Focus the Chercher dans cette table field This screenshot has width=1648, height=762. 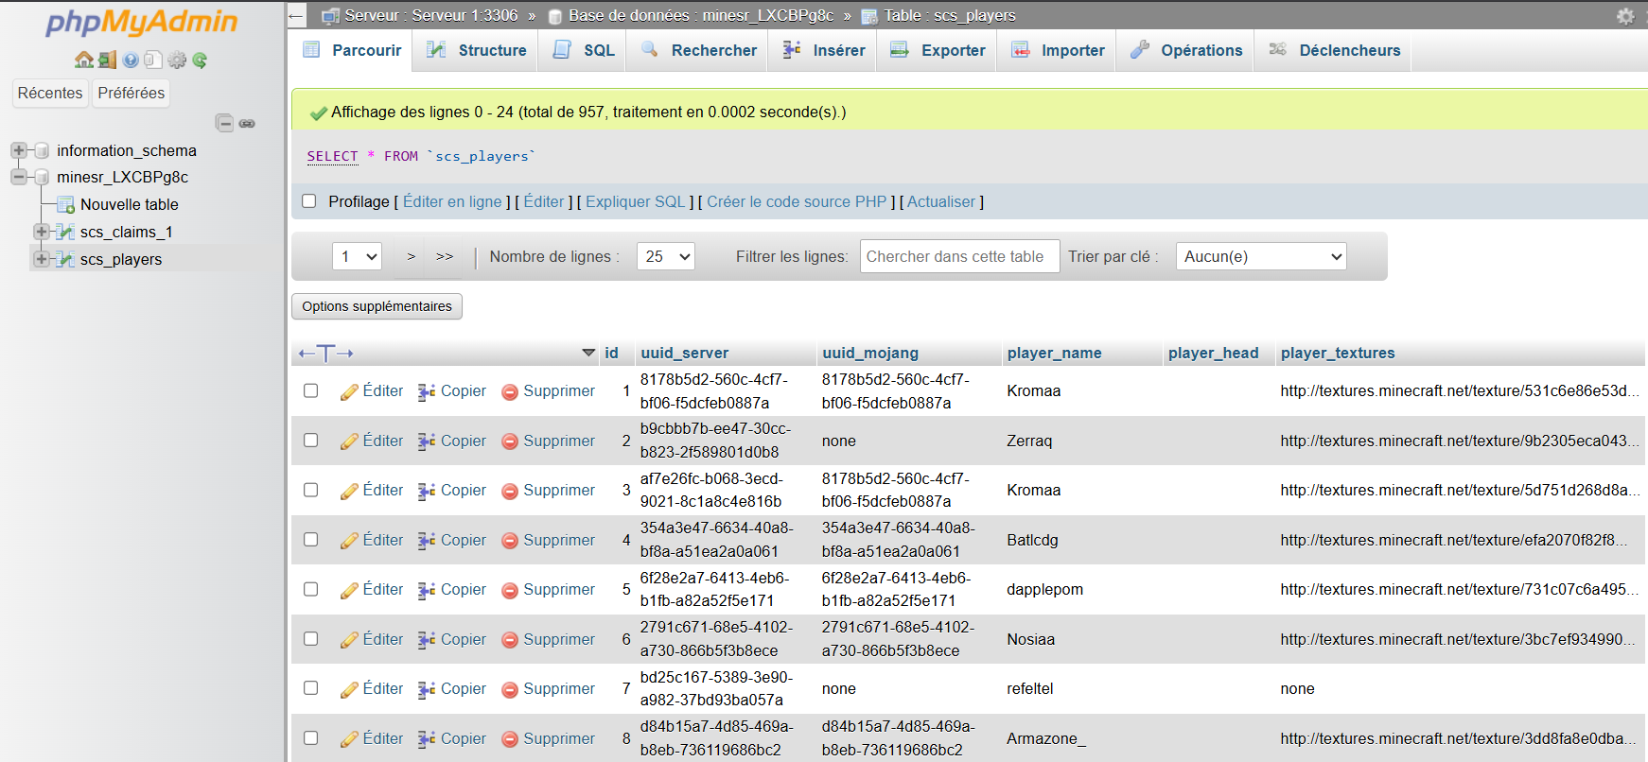click(959, 256)
